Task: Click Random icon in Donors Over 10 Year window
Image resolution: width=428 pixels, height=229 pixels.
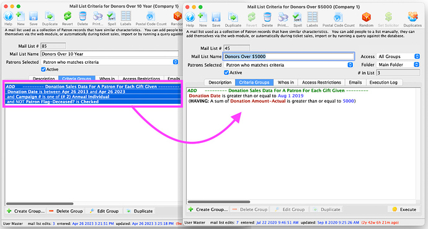Action: point(177,16)
